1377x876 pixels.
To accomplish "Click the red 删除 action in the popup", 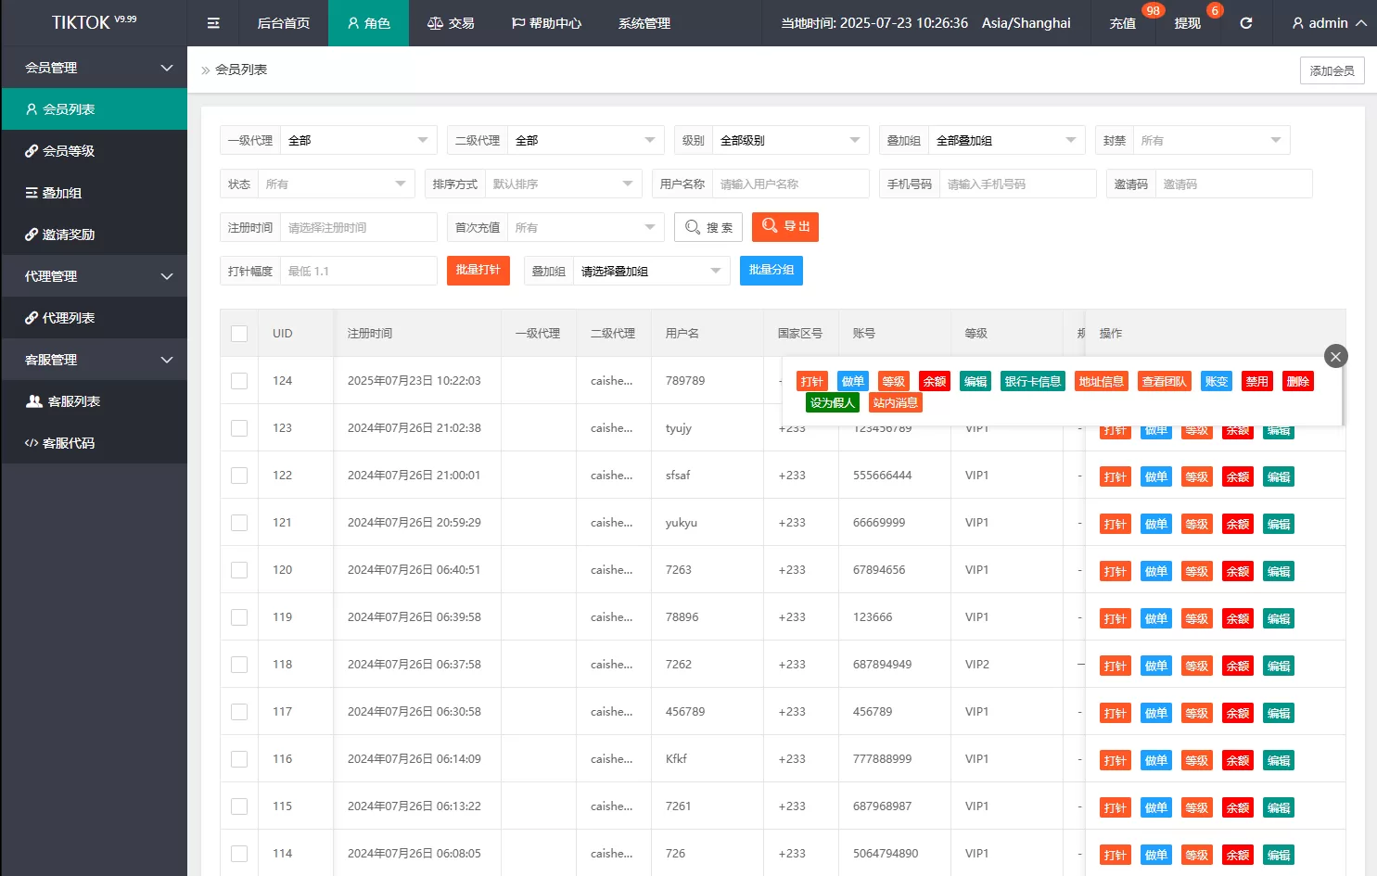I will coord(1296,381).
